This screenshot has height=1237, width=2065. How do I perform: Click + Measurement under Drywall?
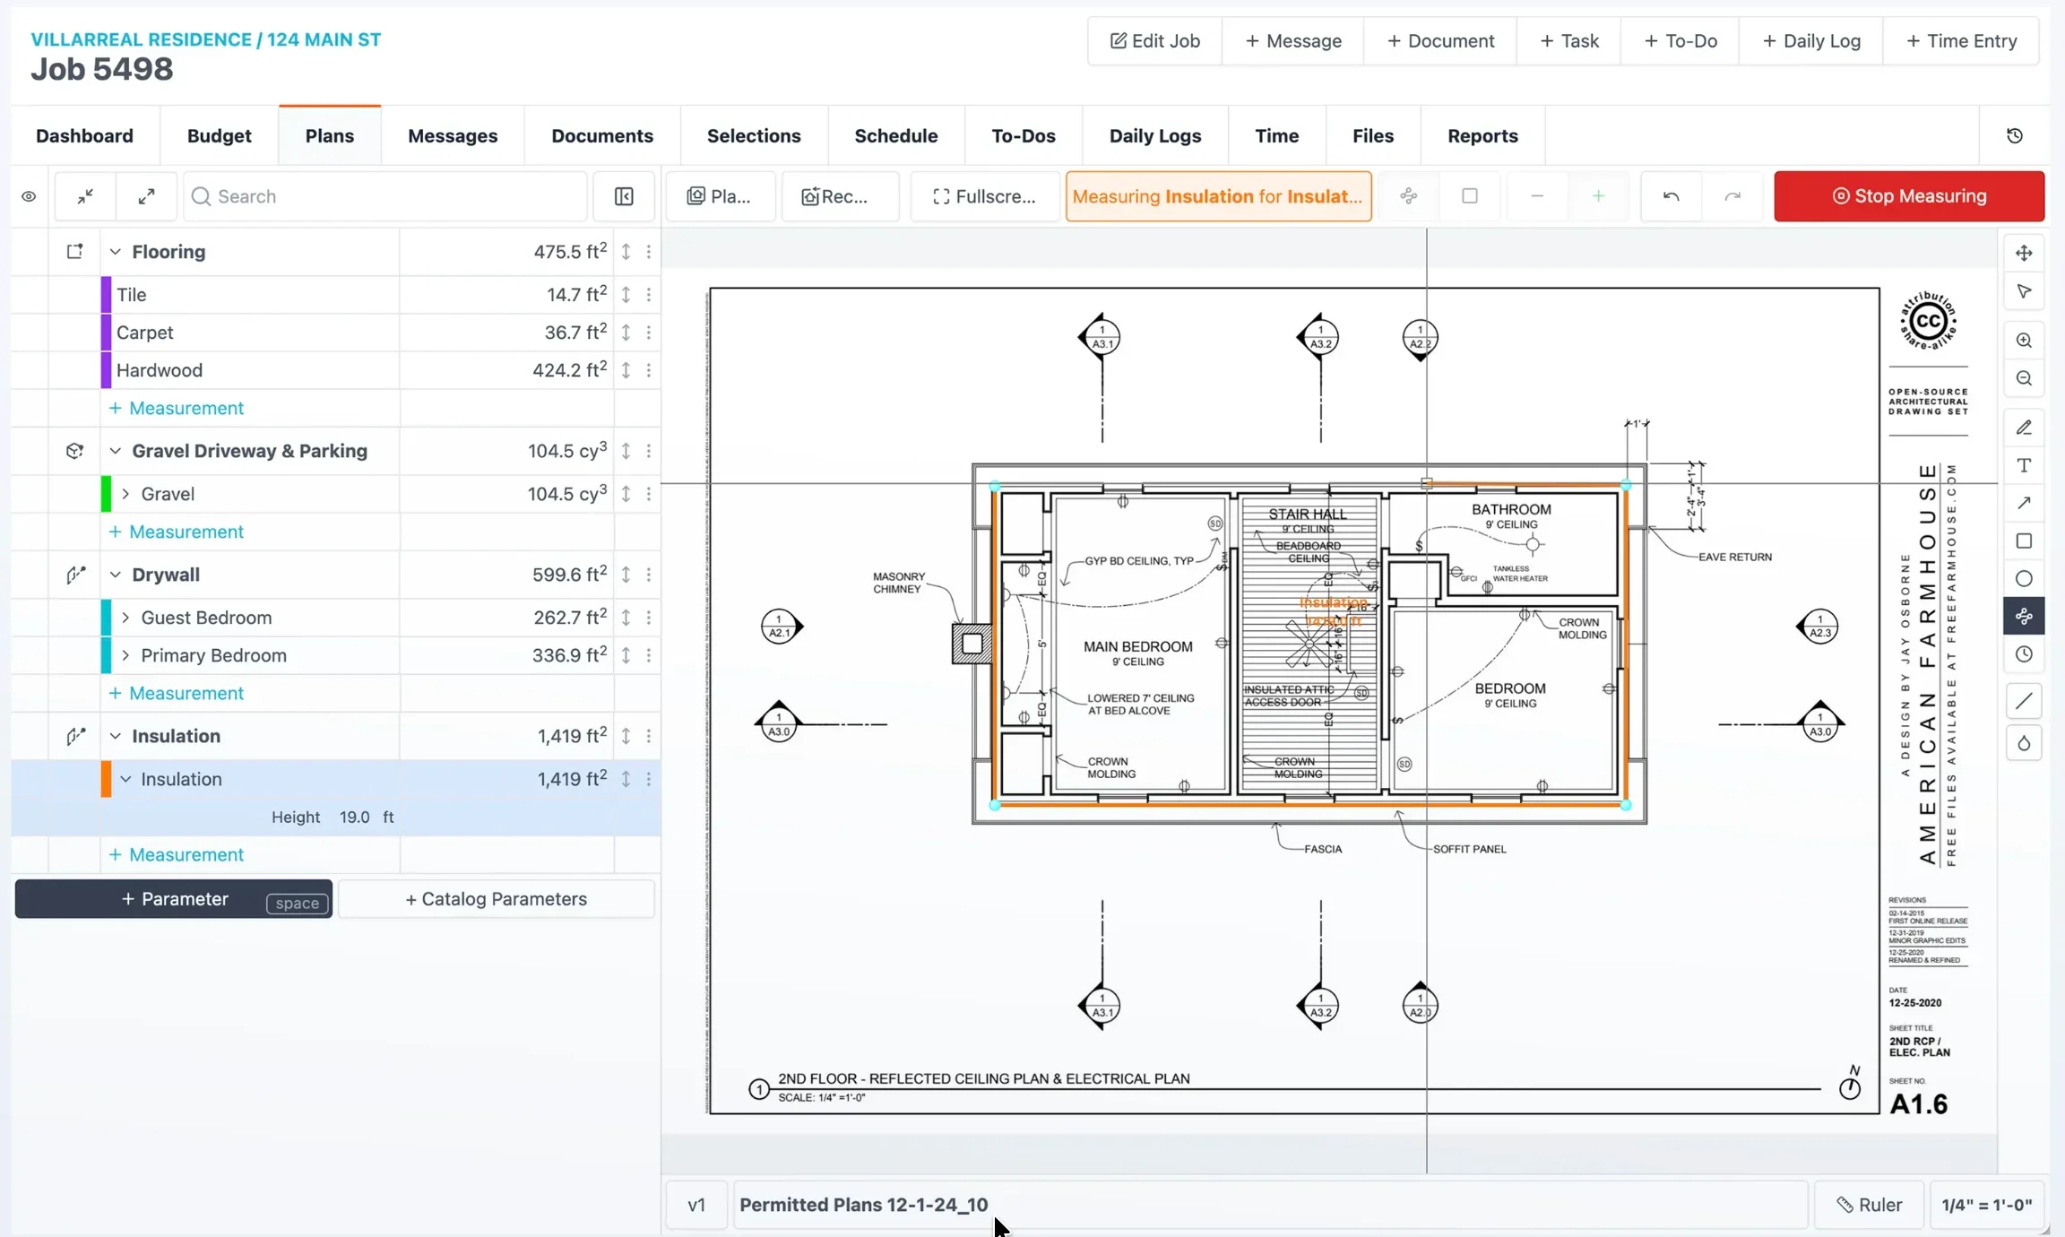(x=177, y=693)
